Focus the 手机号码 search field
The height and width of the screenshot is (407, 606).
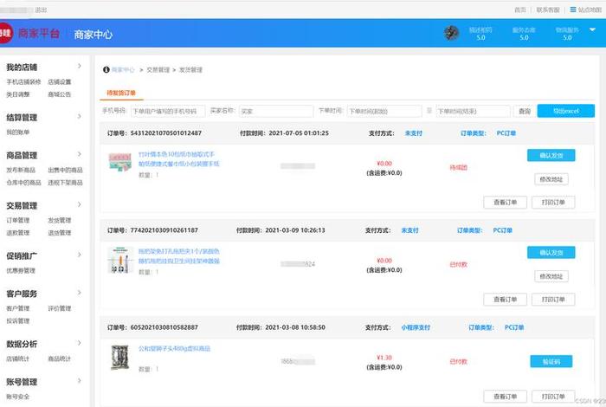pos(168,112)
